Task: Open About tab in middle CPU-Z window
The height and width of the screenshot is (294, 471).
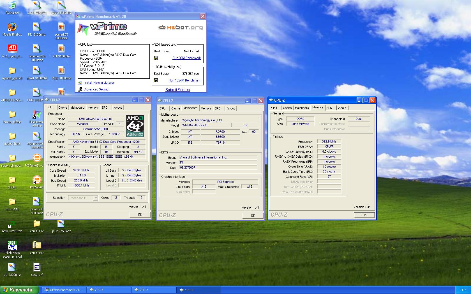Action: click(x=231, y=108)
